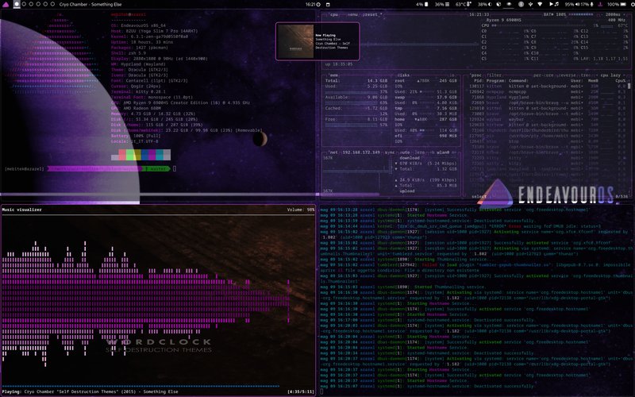Screen dimensions: 635x397
Task: Switch to the fifth workspace circle
Action: (x=45, y=4)
